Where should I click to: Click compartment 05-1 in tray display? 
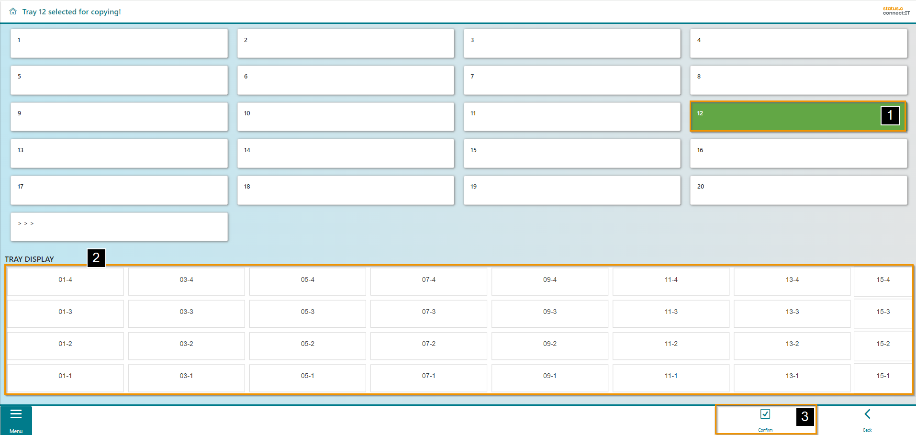(308, 376)
